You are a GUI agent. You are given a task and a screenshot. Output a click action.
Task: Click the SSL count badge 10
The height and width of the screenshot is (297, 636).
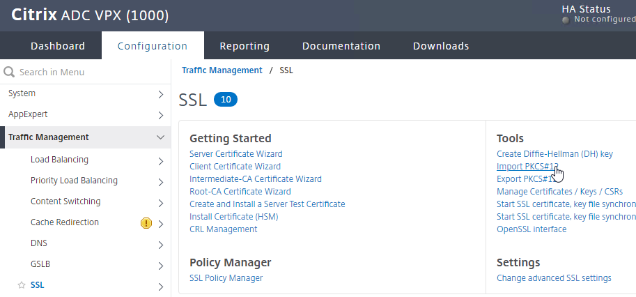click(226, 100)
